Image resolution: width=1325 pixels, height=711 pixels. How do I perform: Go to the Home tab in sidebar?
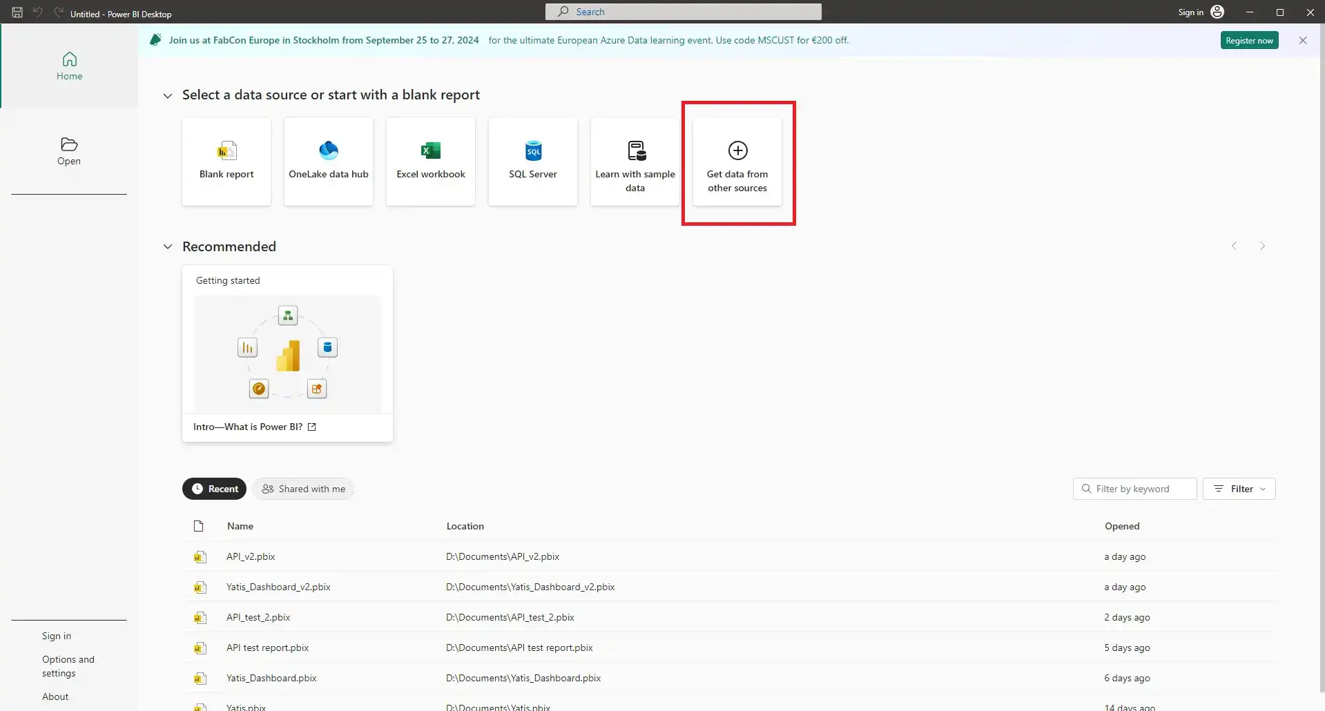pos(69,66)
